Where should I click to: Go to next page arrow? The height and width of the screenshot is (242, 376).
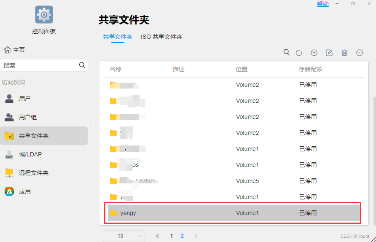[196, 236]
